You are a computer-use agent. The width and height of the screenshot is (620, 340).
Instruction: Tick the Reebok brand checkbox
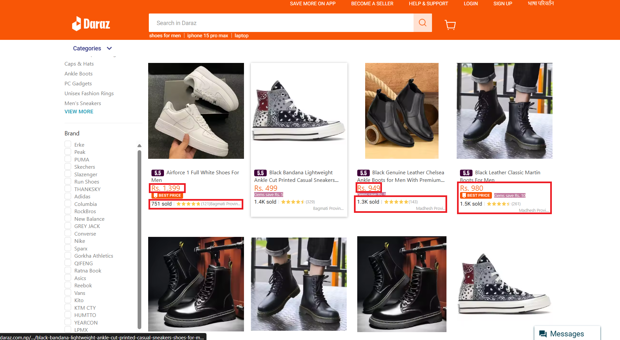click(x=68, y=285)
